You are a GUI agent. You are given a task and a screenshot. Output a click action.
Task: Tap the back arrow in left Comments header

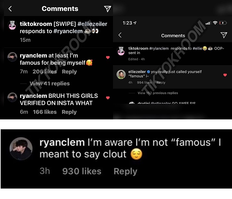pyautogui.click(x=10, y=9)
